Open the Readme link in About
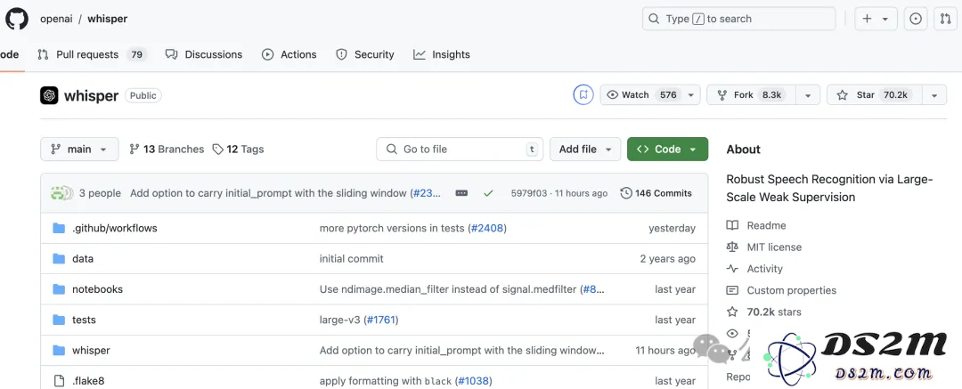This screenshot has width=962, height=389. (766, 226)
